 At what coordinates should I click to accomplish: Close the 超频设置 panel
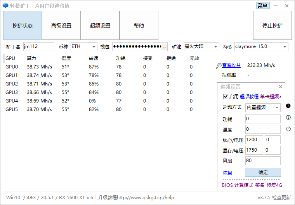tap(281, 87)
